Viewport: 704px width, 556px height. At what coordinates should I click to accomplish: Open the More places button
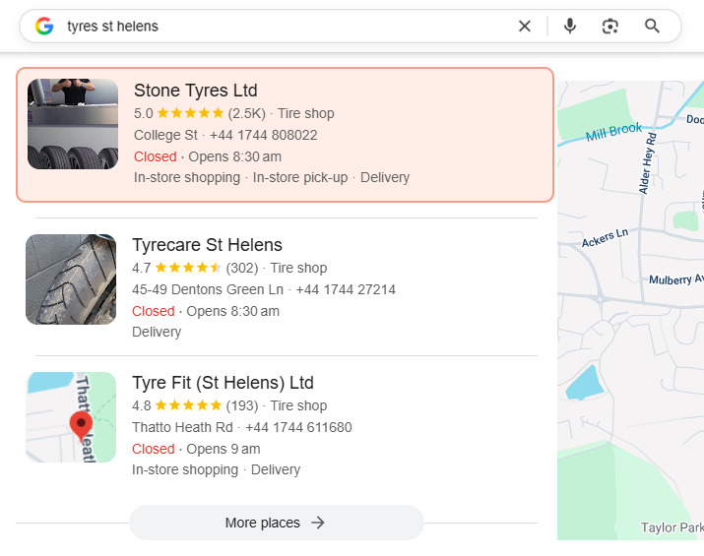tap(276, 523)
